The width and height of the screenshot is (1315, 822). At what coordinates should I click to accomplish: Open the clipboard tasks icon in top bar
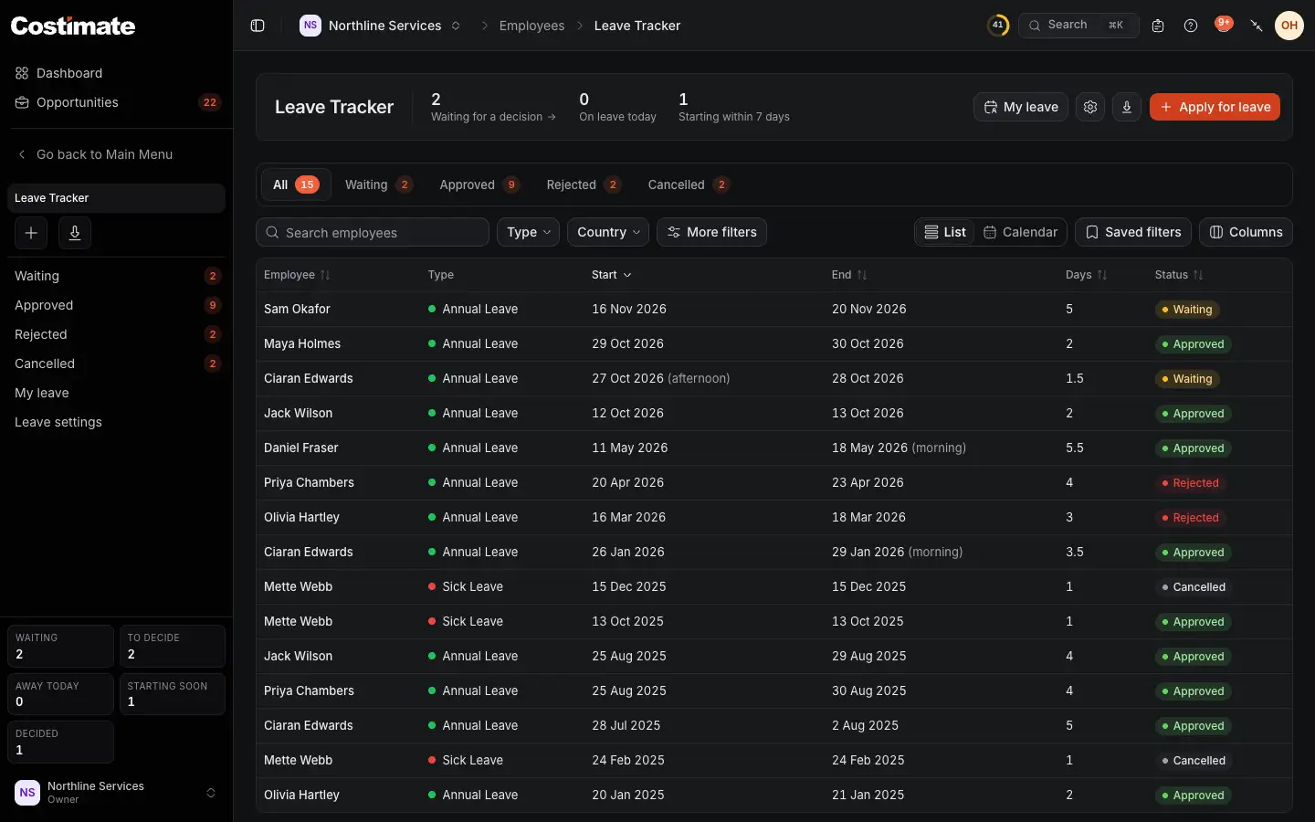click(1158, 26)
